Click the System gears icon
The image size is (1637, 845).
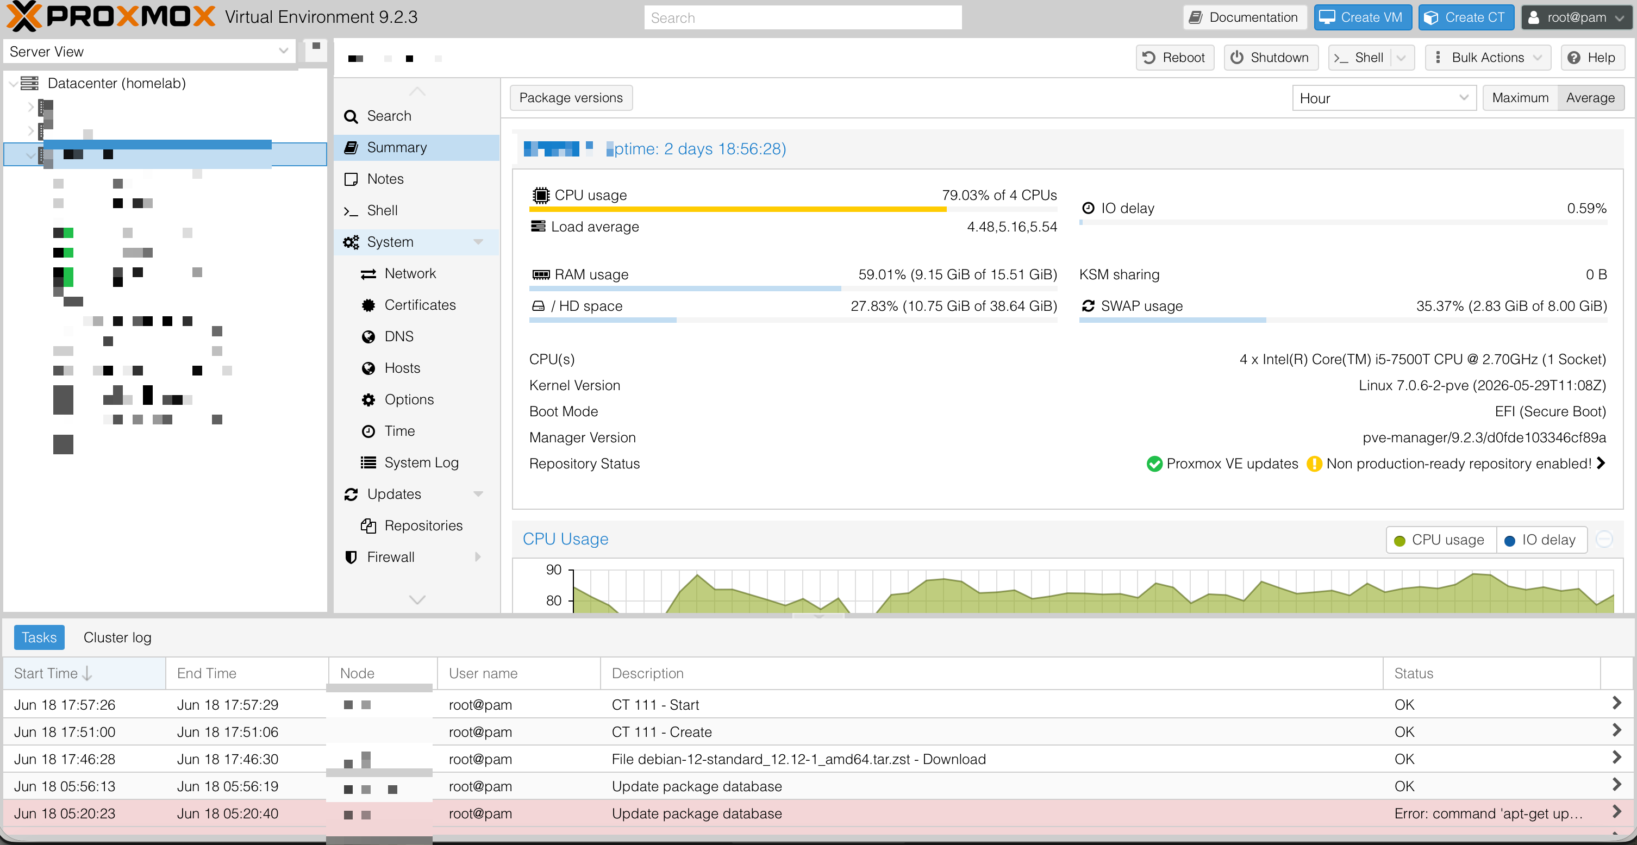pyautogui.click(x=351, y=242)
